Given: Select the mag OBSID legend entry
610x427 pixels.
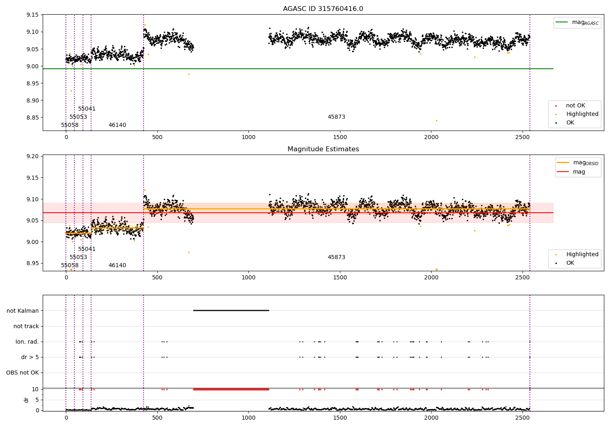Looking at the screenshot, I should (x=578, y=163).
